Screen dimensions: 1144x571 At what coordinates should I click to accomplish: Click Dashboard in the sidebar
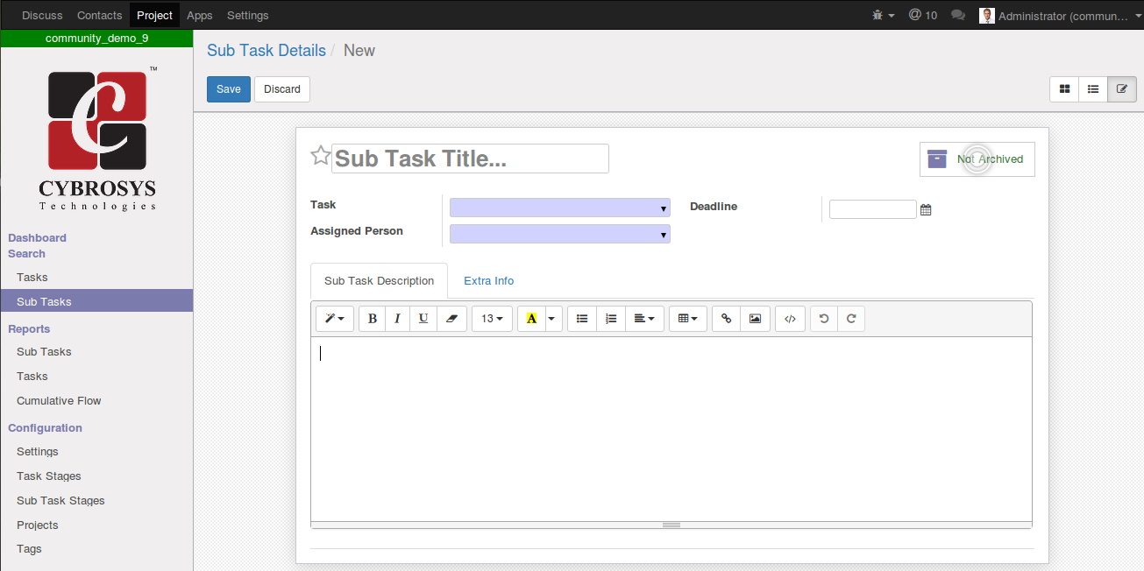(37, 238)
